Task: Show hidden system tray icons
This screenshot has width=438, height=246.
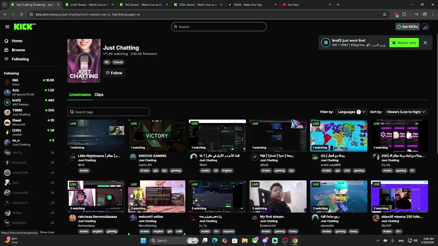Action: point(378,241)
